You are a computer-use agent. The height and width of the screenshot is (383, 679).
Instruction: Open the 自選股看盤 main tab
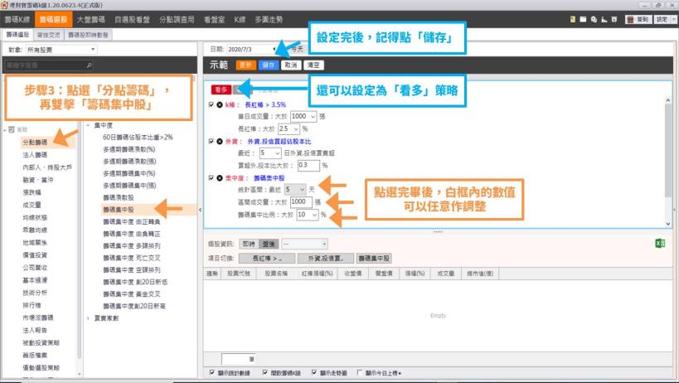pos(132,19)
